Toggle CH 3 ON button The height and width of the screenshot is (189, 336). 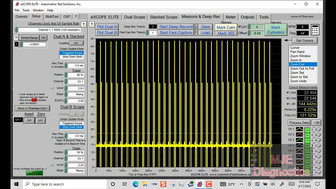click(307, 140)
